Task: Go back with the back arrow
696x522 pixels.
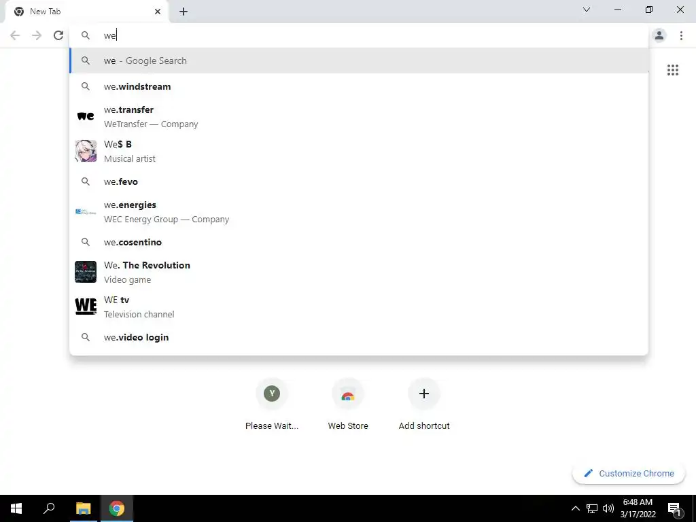Action: click(15, 35)
